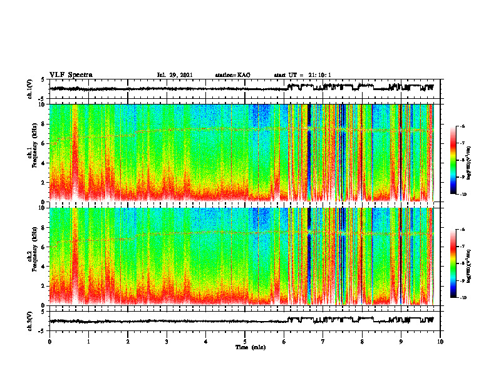The height and width of the screenshot is (383, 496).
Task: Click time axis tick label "5"
Action: pyautogui.click(x=245, y=341)
